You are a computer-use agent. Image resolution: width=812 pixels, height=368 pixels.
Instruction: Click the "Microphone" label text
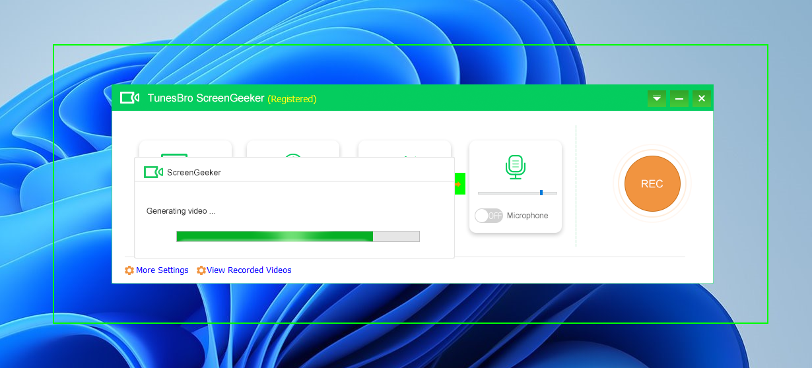[527, 216]
